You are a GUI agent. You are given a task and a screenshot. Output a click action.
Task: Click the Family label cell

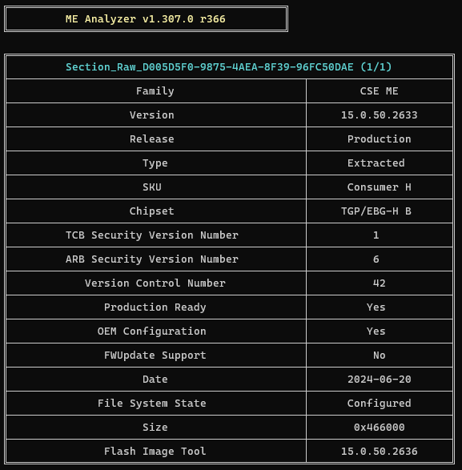point(155,91)
